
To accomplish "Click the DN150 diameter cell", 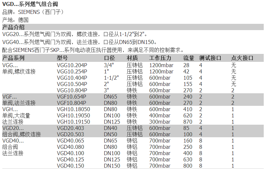I will click(x=112, y=166).
